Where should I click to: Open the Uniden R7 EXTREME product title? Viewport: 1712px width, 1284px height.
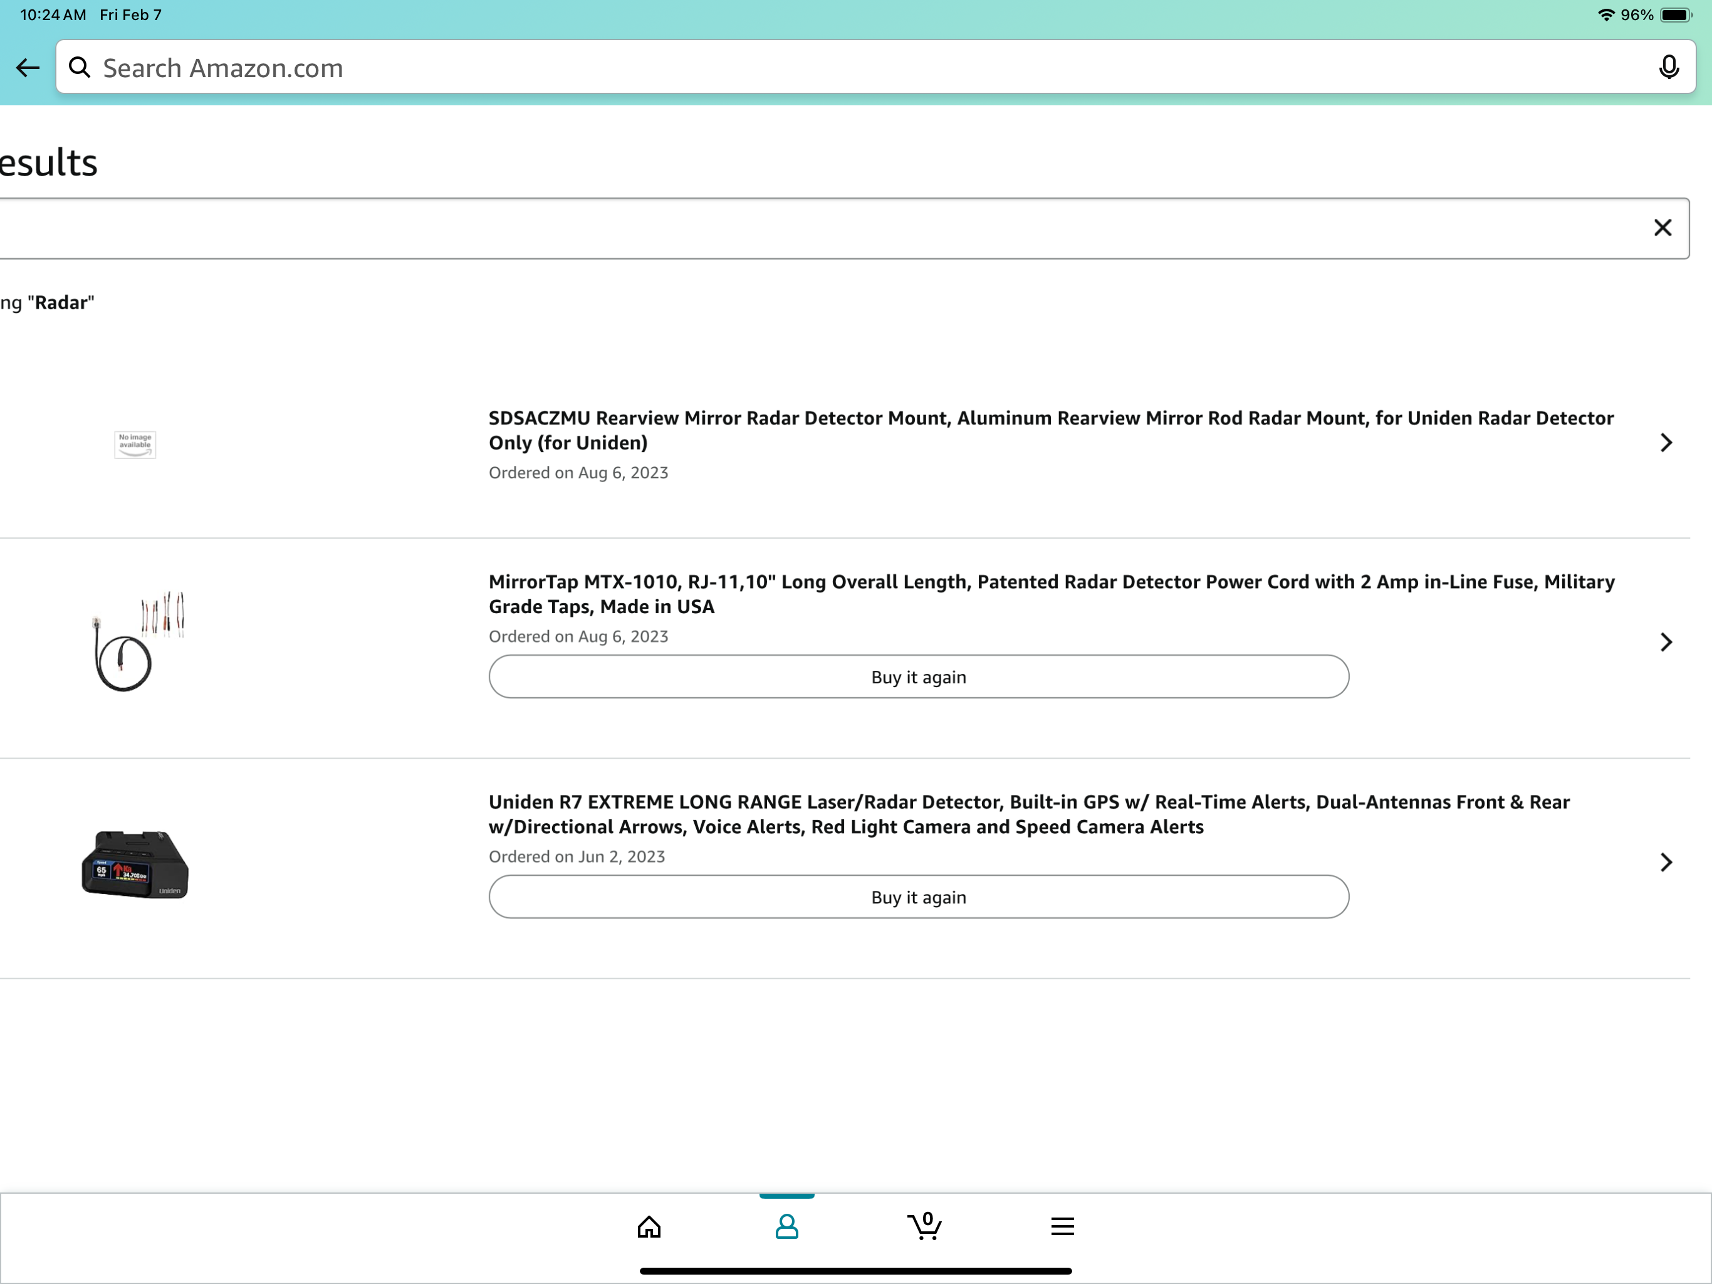point(1030,814)
